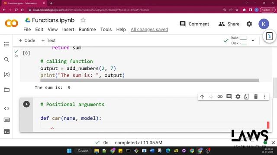Open the Help menu

[x=121, y=29]
